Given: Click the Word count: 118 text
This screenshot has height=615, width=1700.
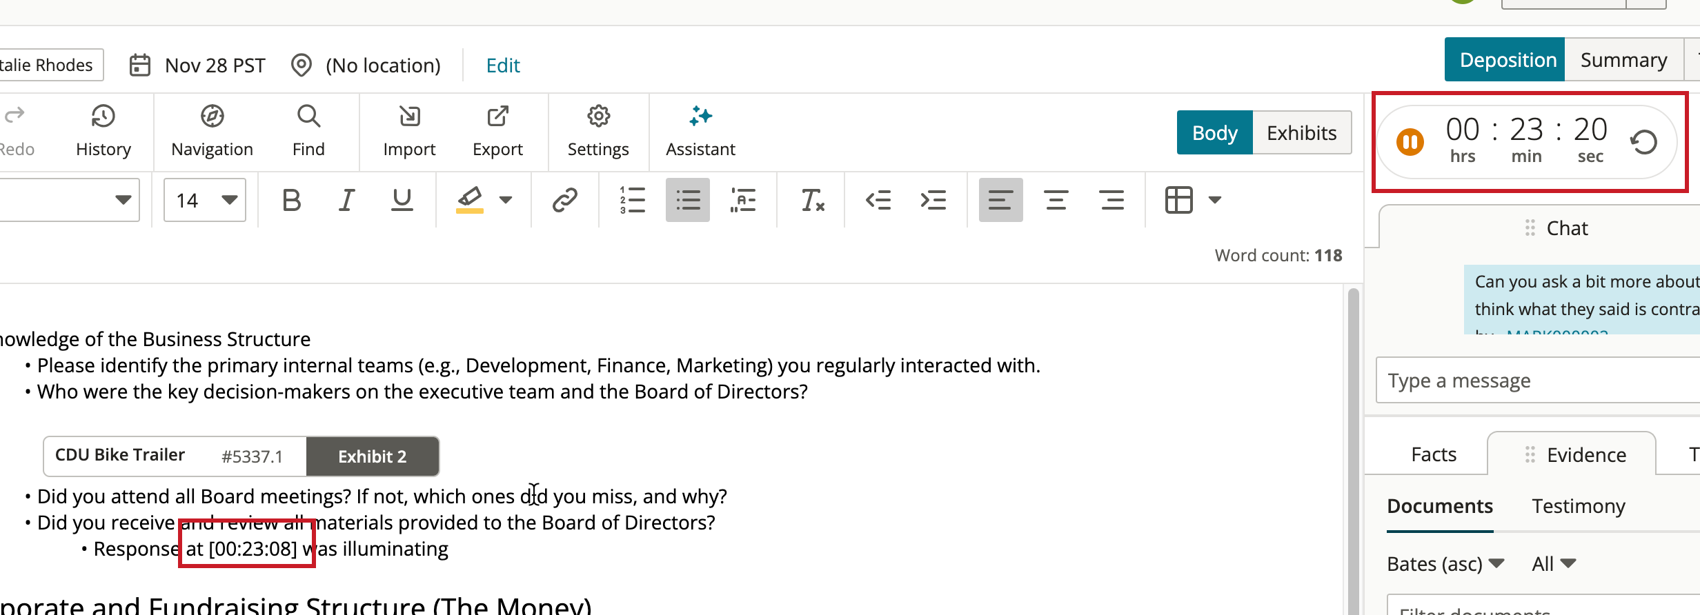Looking at the screenshot, I should pyautogui.click(x=1278, y=256).
